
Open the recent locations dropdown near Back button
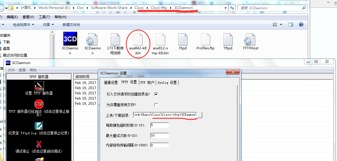click(x=7, y=8)
